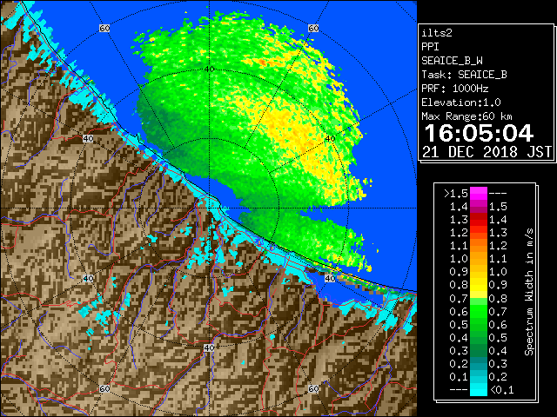Pick the yellow 0.8–0.9 band in the color scale
This screenshot has height=417, width=557.
[x=479, y=285]
